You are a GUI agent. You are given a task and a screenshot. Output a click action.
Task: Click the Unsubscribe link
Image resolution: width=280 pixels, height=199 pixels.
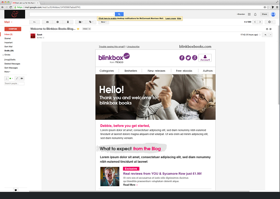tap(133, 47)
